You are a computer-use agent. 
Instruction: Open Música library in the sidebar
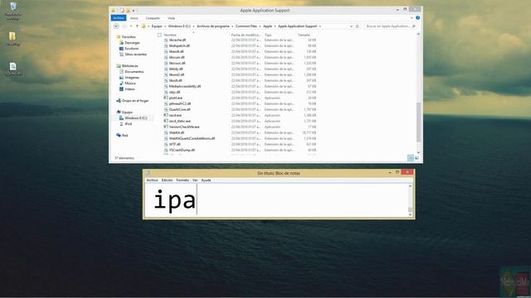coord(128,83)
